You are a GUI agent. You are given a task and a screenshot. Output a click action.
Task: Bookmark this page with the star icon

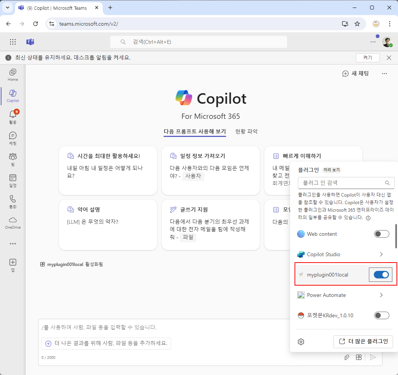(357, 24)
